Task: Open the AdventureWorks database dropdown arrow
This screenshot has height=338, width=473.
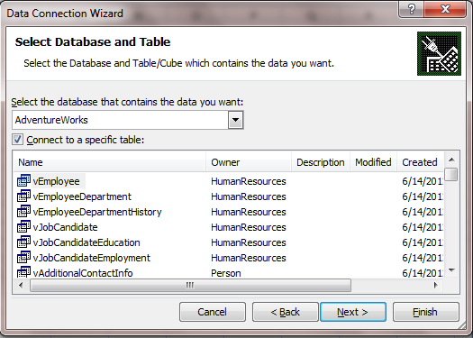Action: point(235,120)
